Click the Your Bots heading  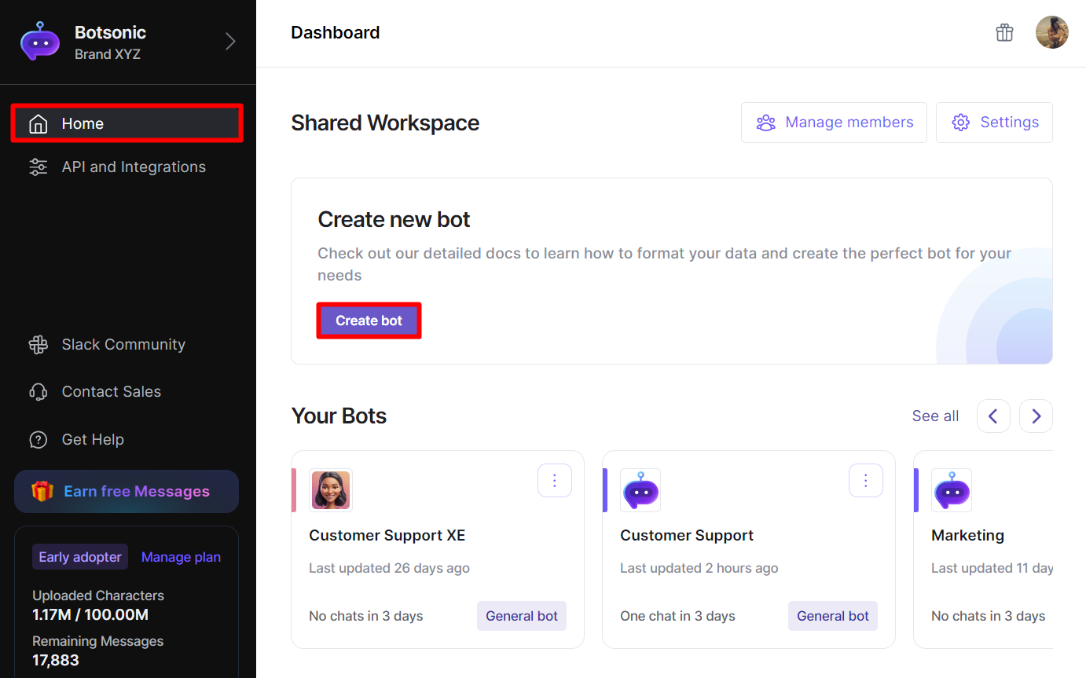click(x=339, y=416)
